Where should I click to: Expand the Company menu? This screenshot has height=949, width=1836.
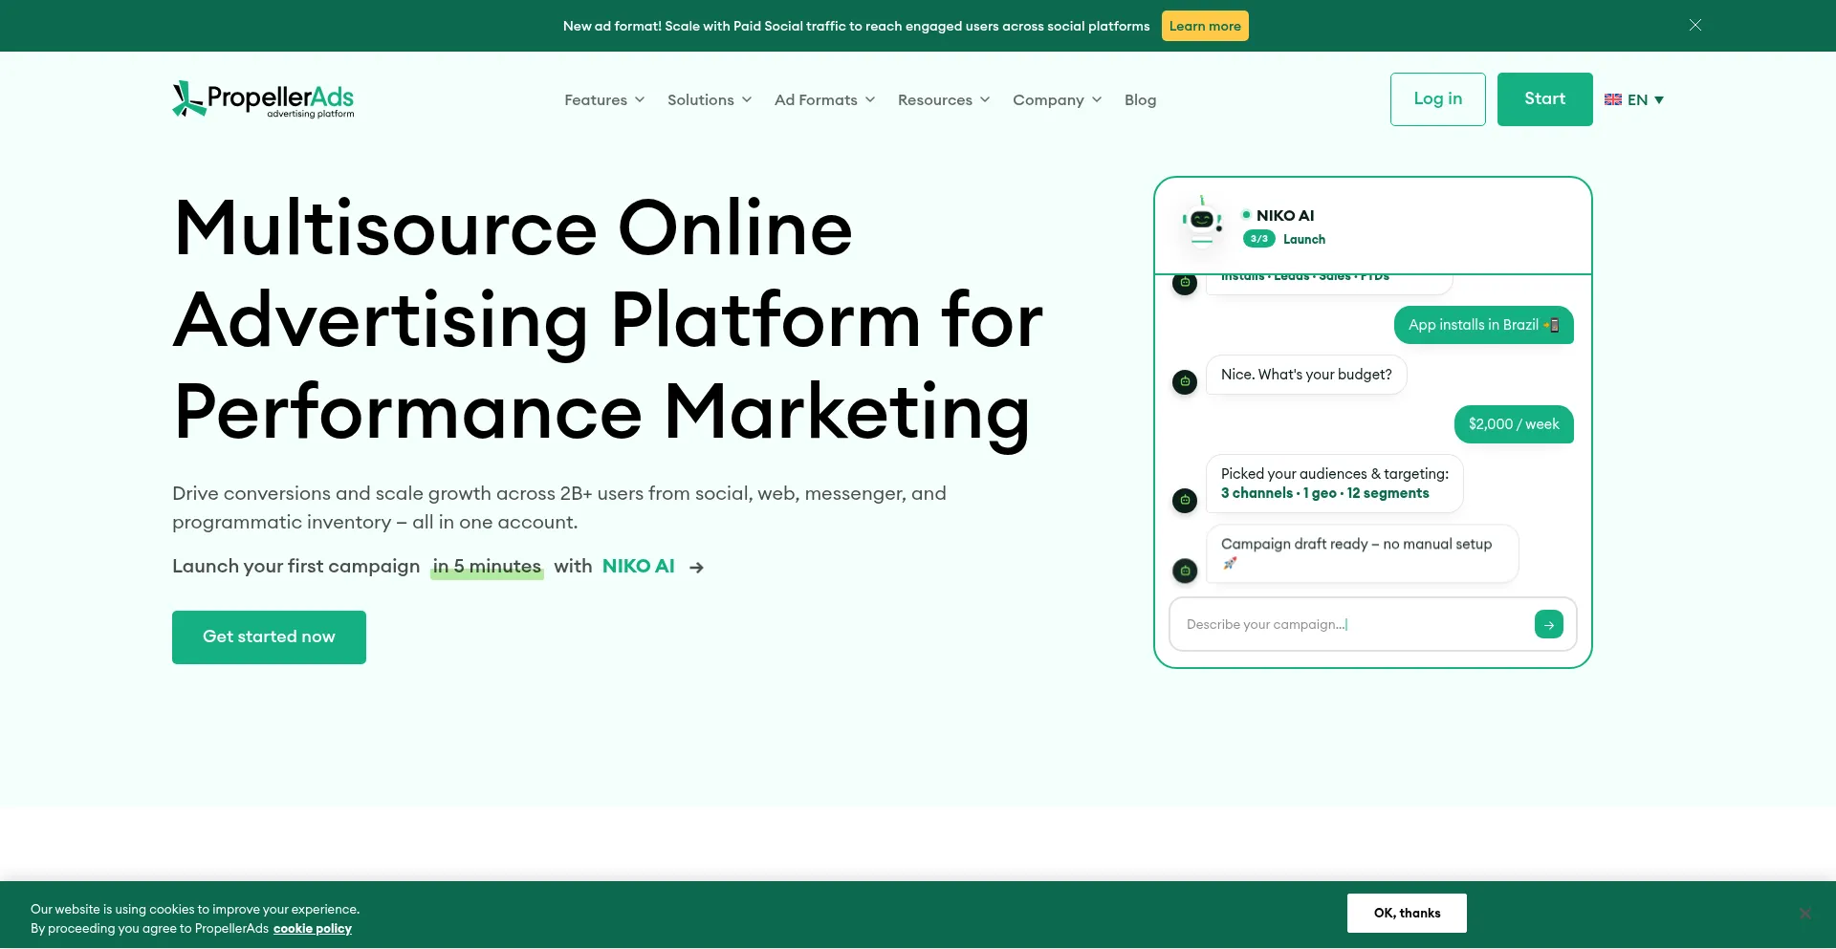click(1058, 100)
